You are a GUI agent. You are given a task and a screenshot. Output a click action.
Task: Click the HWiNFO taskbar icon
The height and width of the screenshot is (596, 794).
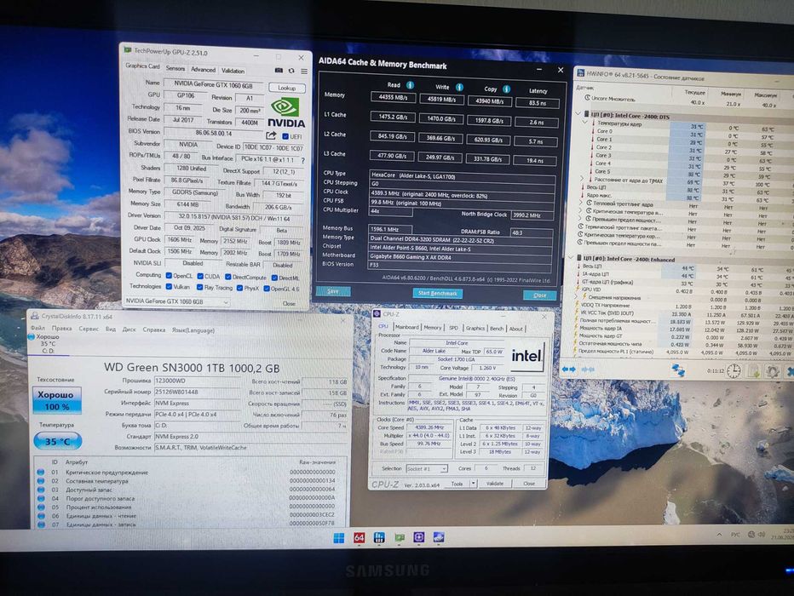379,537
